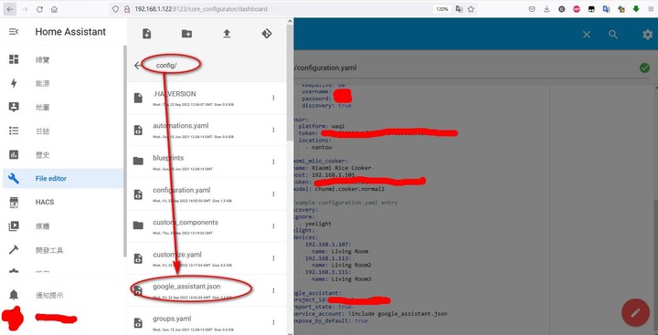658x335 pixels.
Task: Open options menu for automations.yaml
Action: [273, 130]
